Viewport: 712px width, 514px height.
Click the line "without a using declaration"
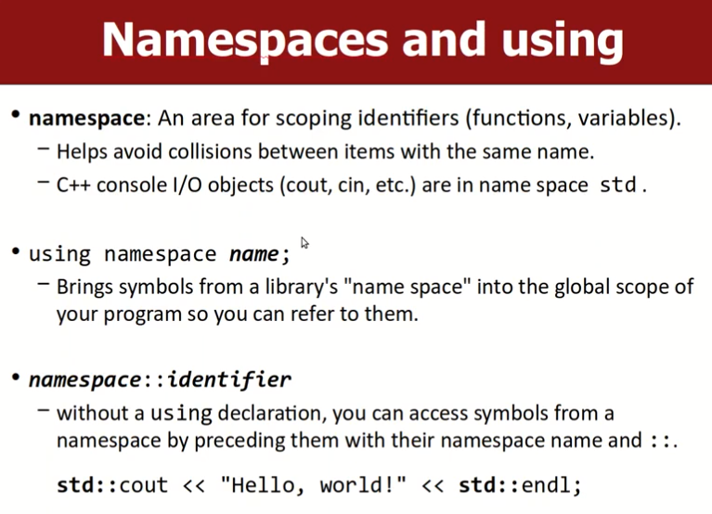tap(335, 413)
